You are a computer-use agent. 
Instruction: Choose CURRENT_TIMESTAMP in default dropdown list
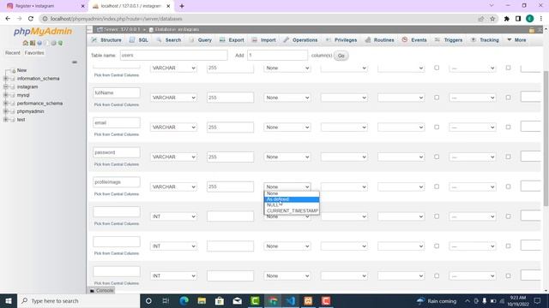(x=292, y=210)
